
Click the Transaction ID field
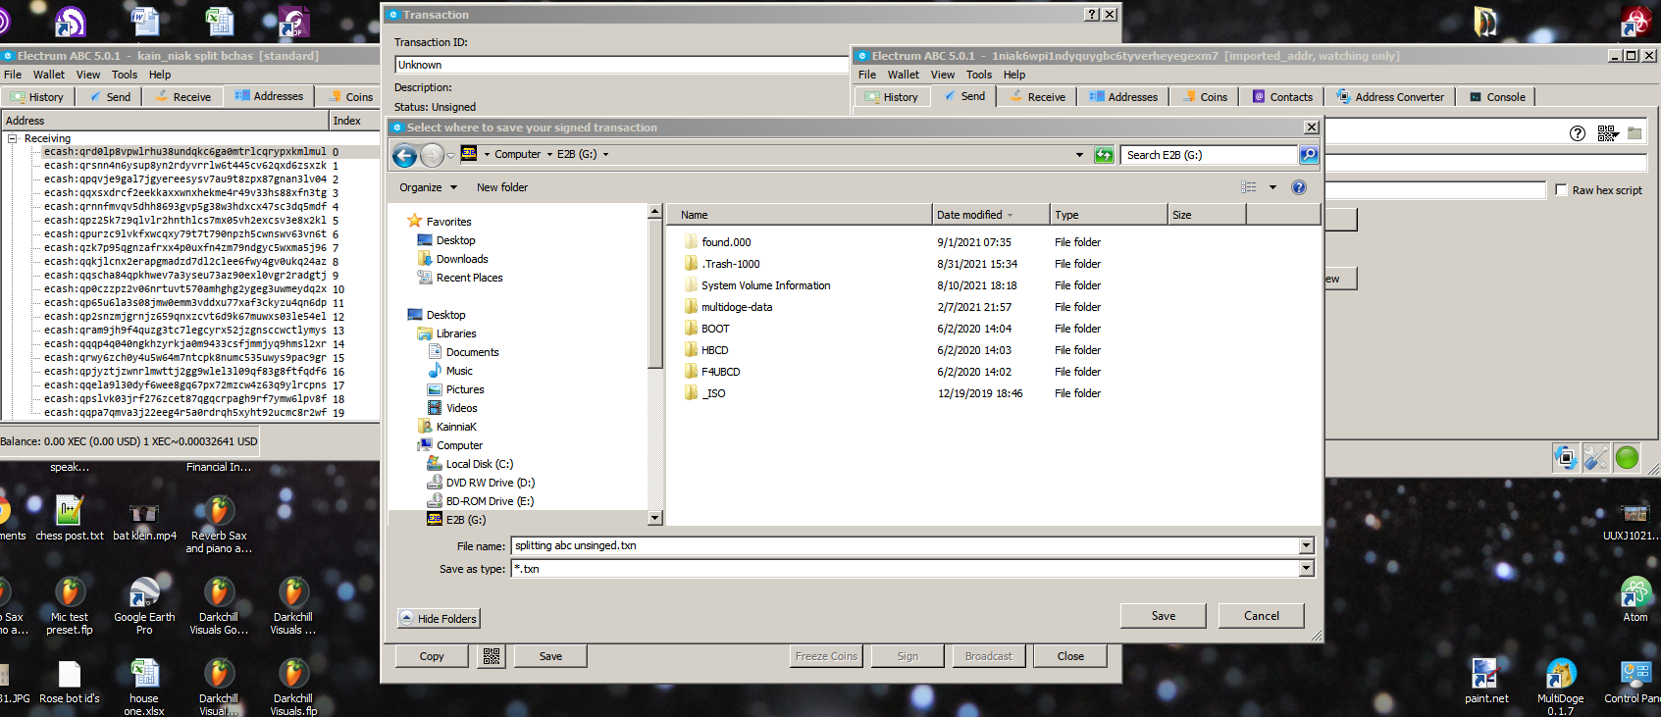click(x=621, y=65)
